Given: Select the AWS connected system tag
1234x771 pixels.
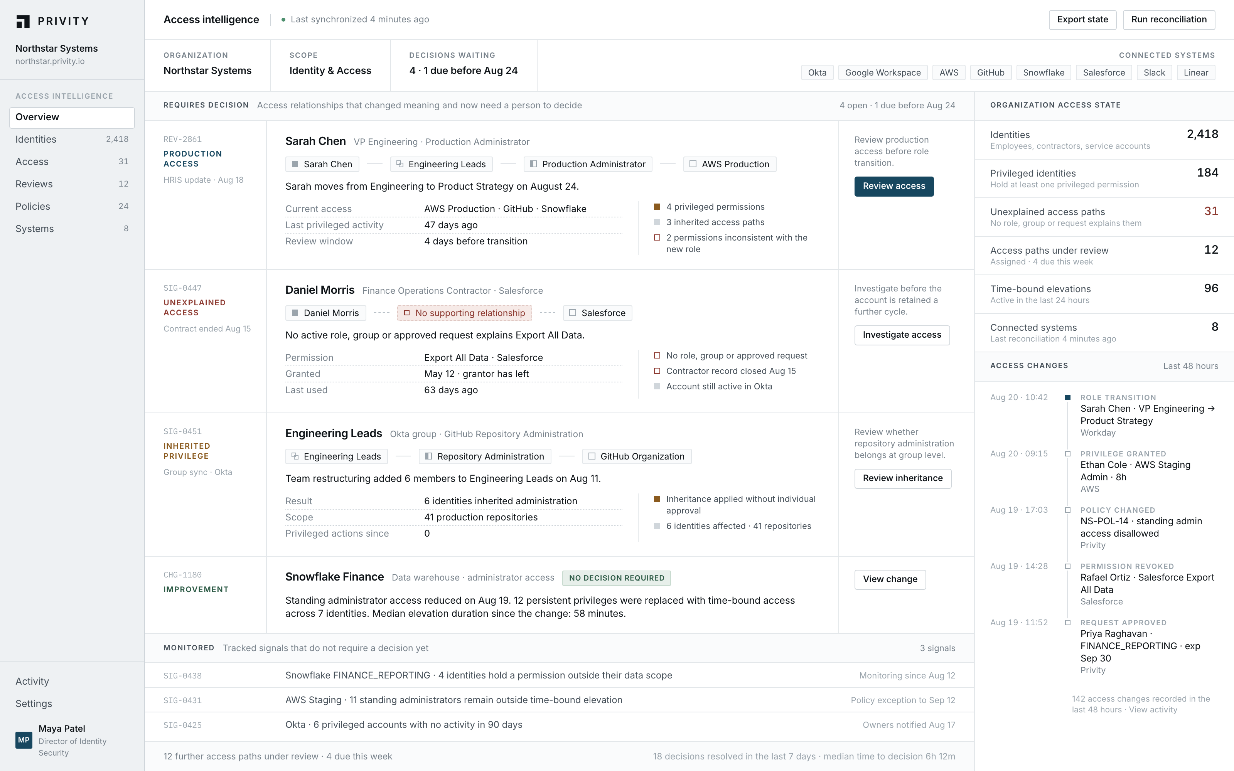Looking at the screenshot, I should (949, 72).
